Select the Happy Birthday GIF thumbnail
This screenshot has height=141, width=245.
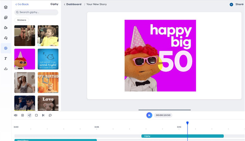(x=48, y=83)
